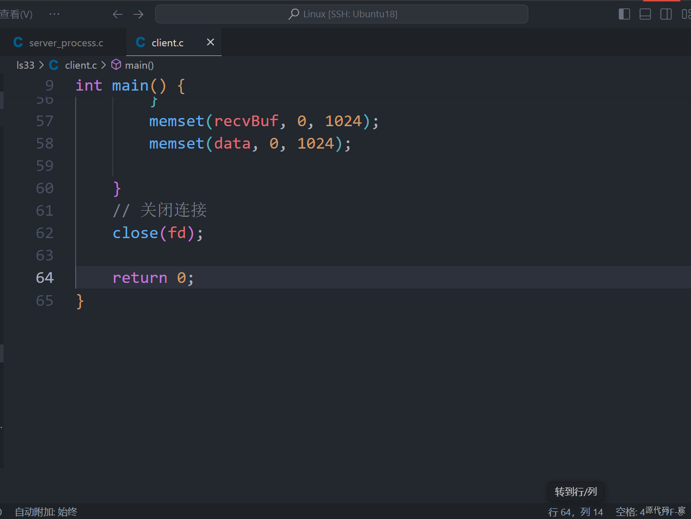Click the C icon in the breadcrumb
Viewport: 691px width, 519px height.
54,65
